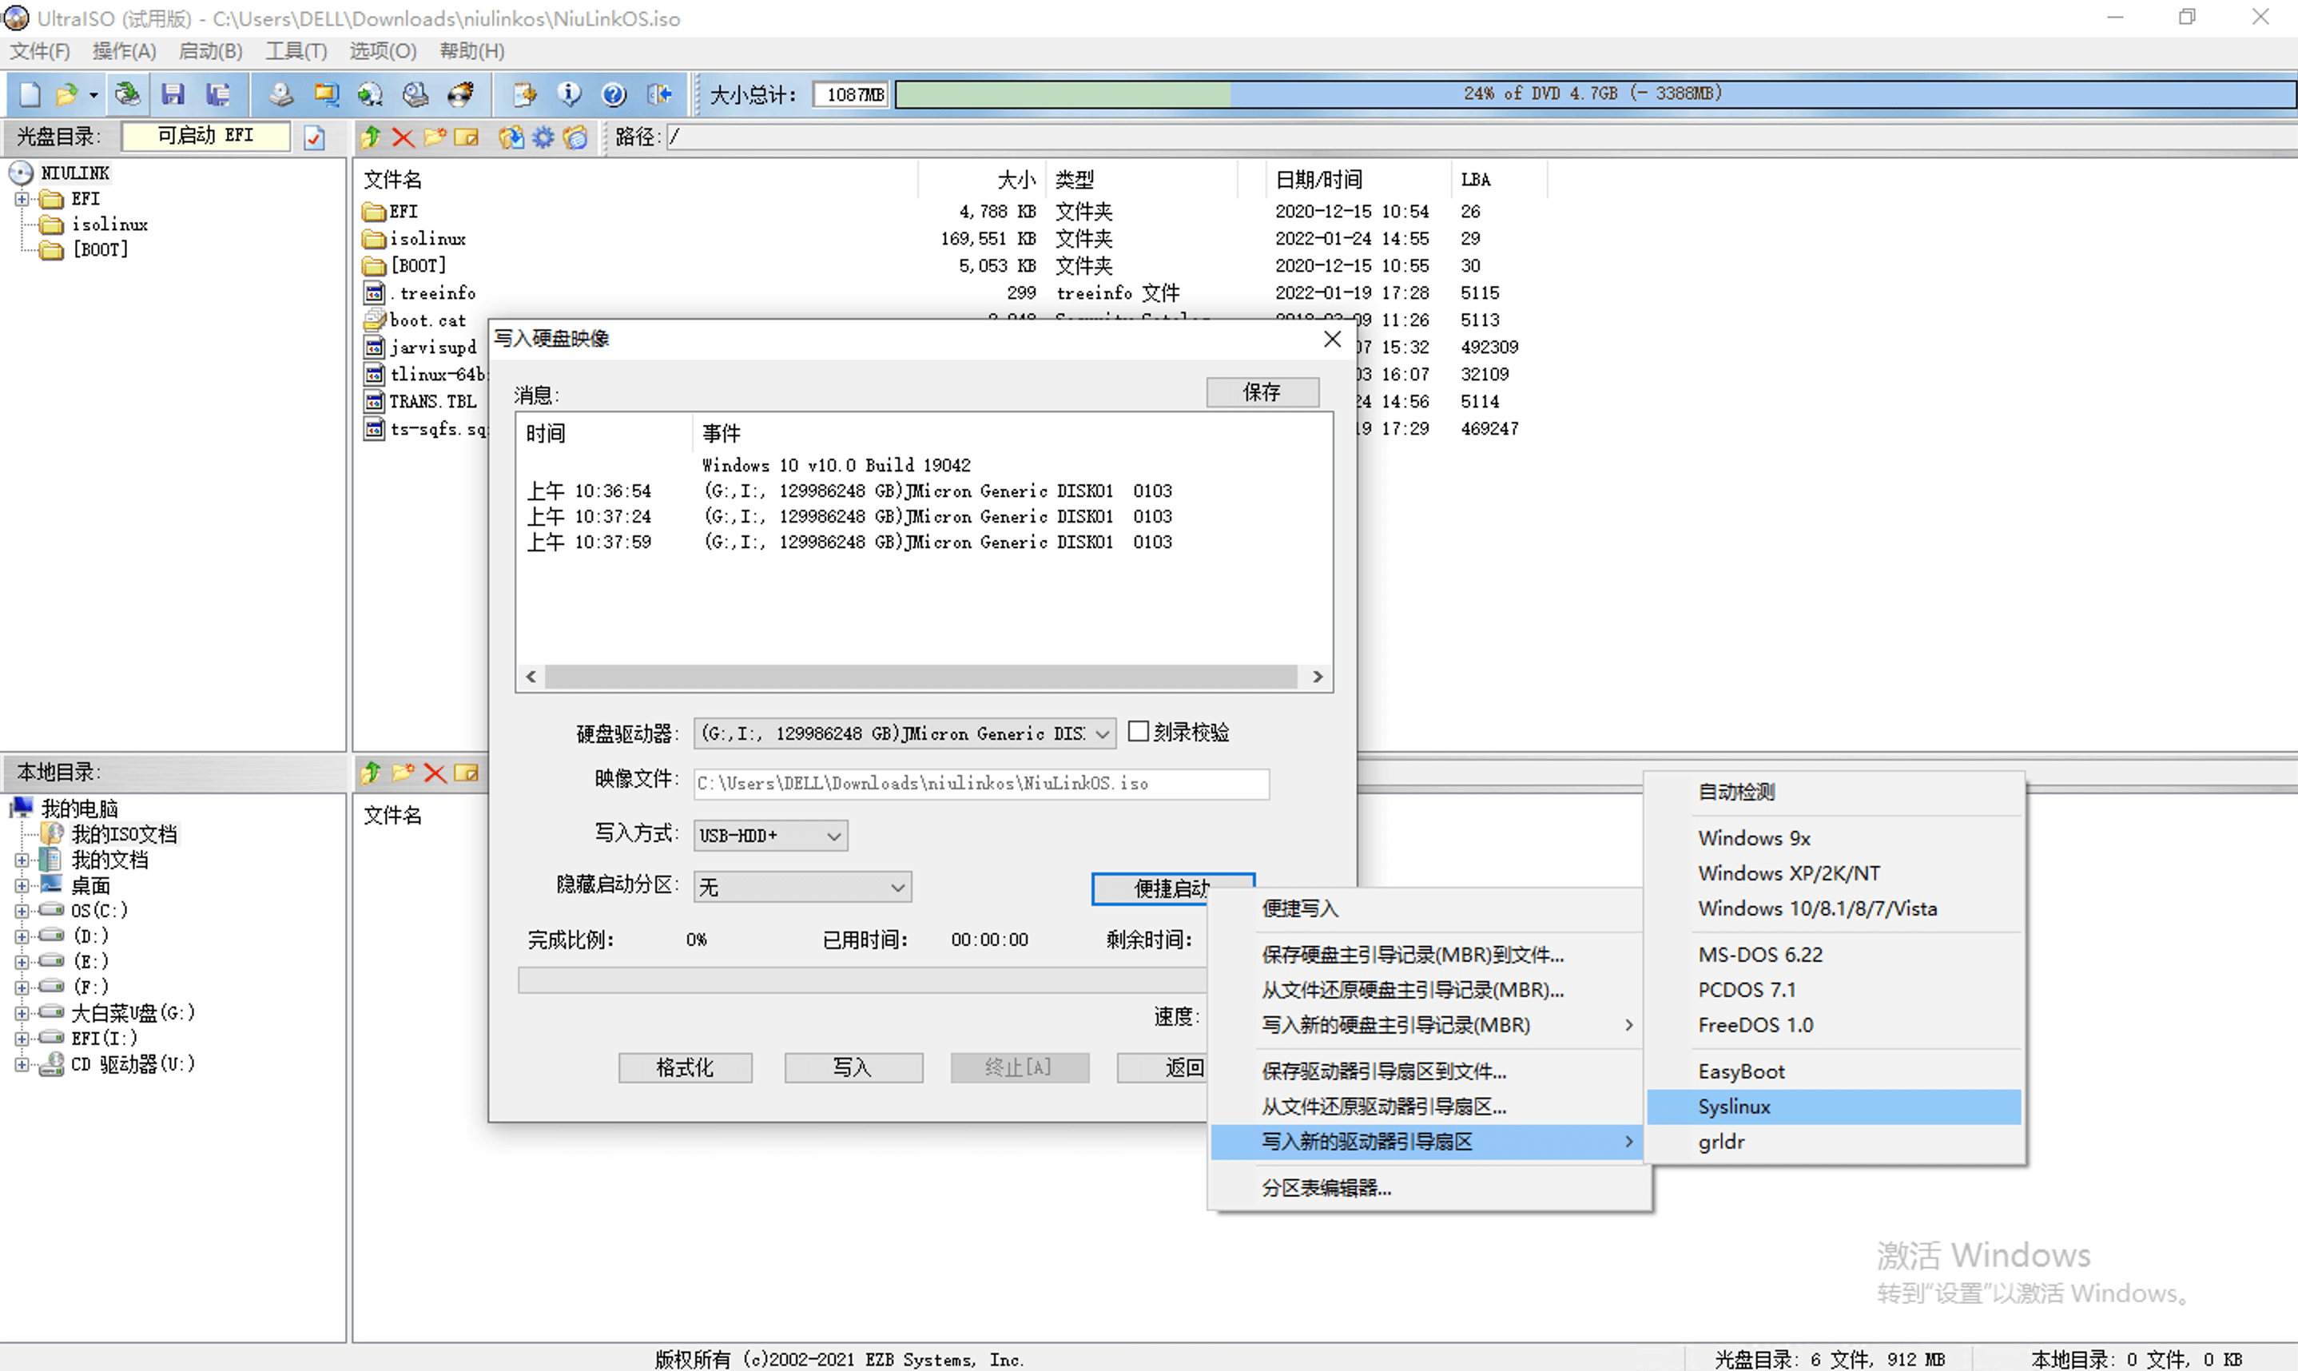Click the blue gear settings icon
This screenshot has width=2298, height=1371.
pos(543,137)
